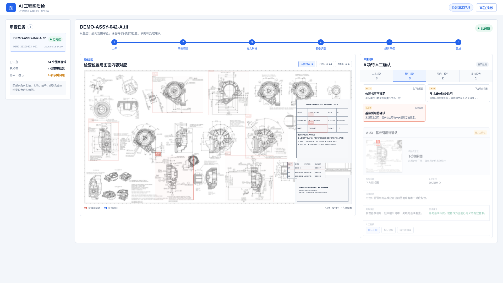Image resolution: width=503 pixels, height=283 pixels.
Task: Toggle the 子图区域 64 filter
Action: 325,64
